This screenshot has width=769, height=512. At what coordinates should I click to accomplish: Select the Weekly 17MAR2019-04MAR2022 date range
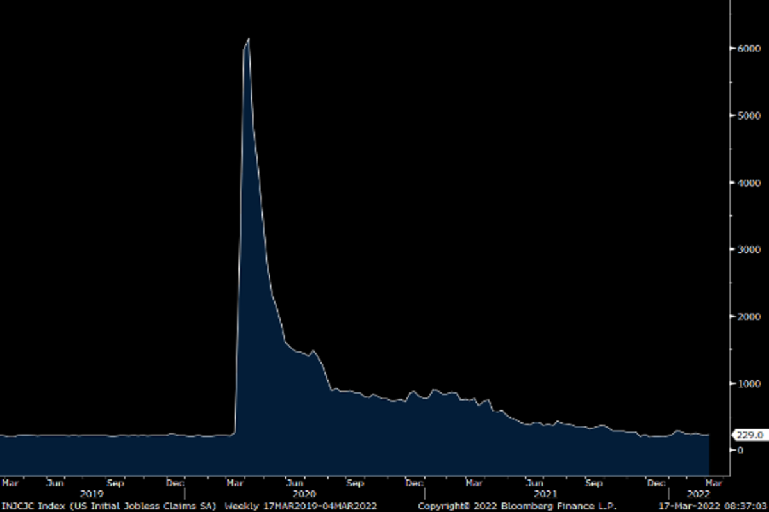click(x=300, y=506)
